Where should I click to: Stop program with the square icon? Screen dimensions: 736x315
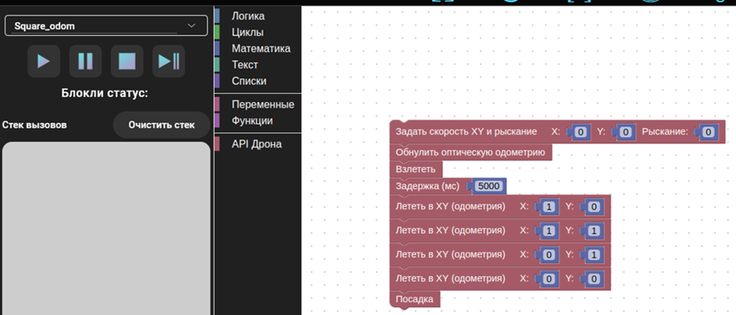[x=127, y=61]
